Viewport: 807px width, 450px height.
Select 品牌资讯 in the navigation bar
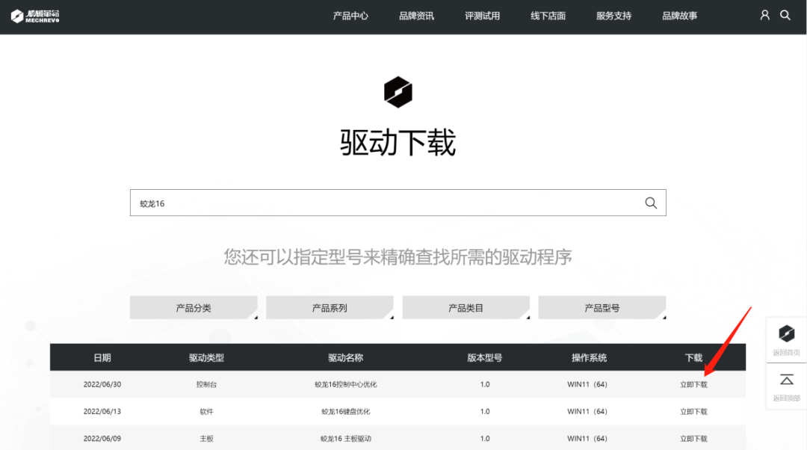[416, 15]
